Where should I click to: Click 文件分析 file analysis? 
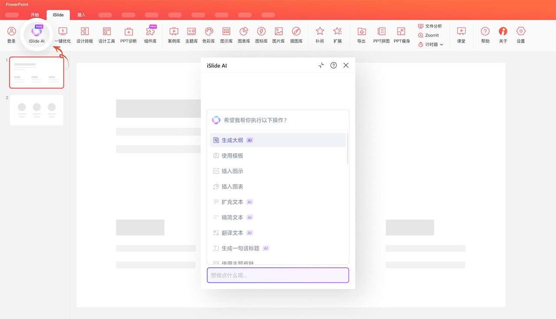(430, 26)
